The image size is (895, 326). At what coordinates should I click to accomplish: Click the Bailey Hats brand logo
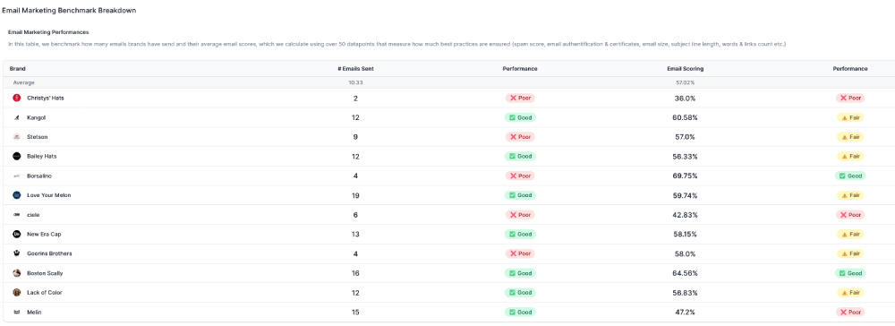pos(16,157)
